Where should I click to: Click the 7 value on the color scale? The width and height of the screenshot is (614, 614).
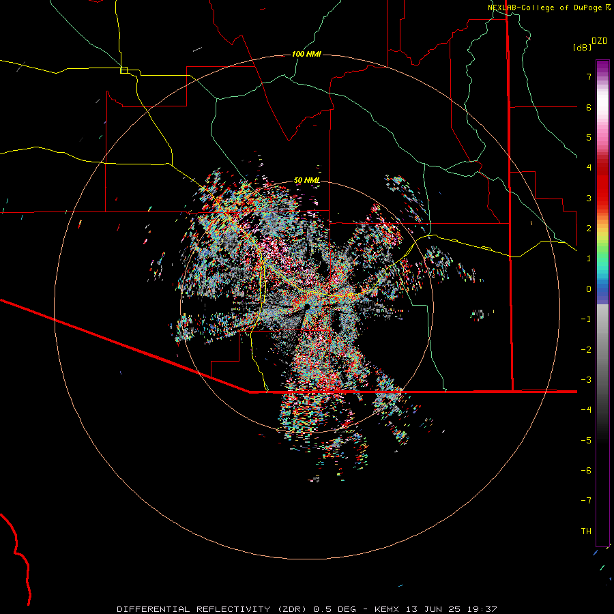589,76
